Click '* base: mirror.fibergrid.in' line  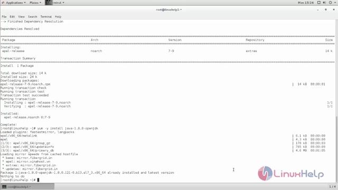(27, 158)
